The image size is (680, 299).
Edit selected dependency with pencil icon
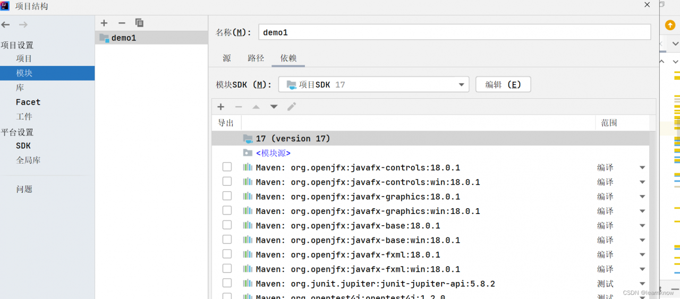[292, 107]
